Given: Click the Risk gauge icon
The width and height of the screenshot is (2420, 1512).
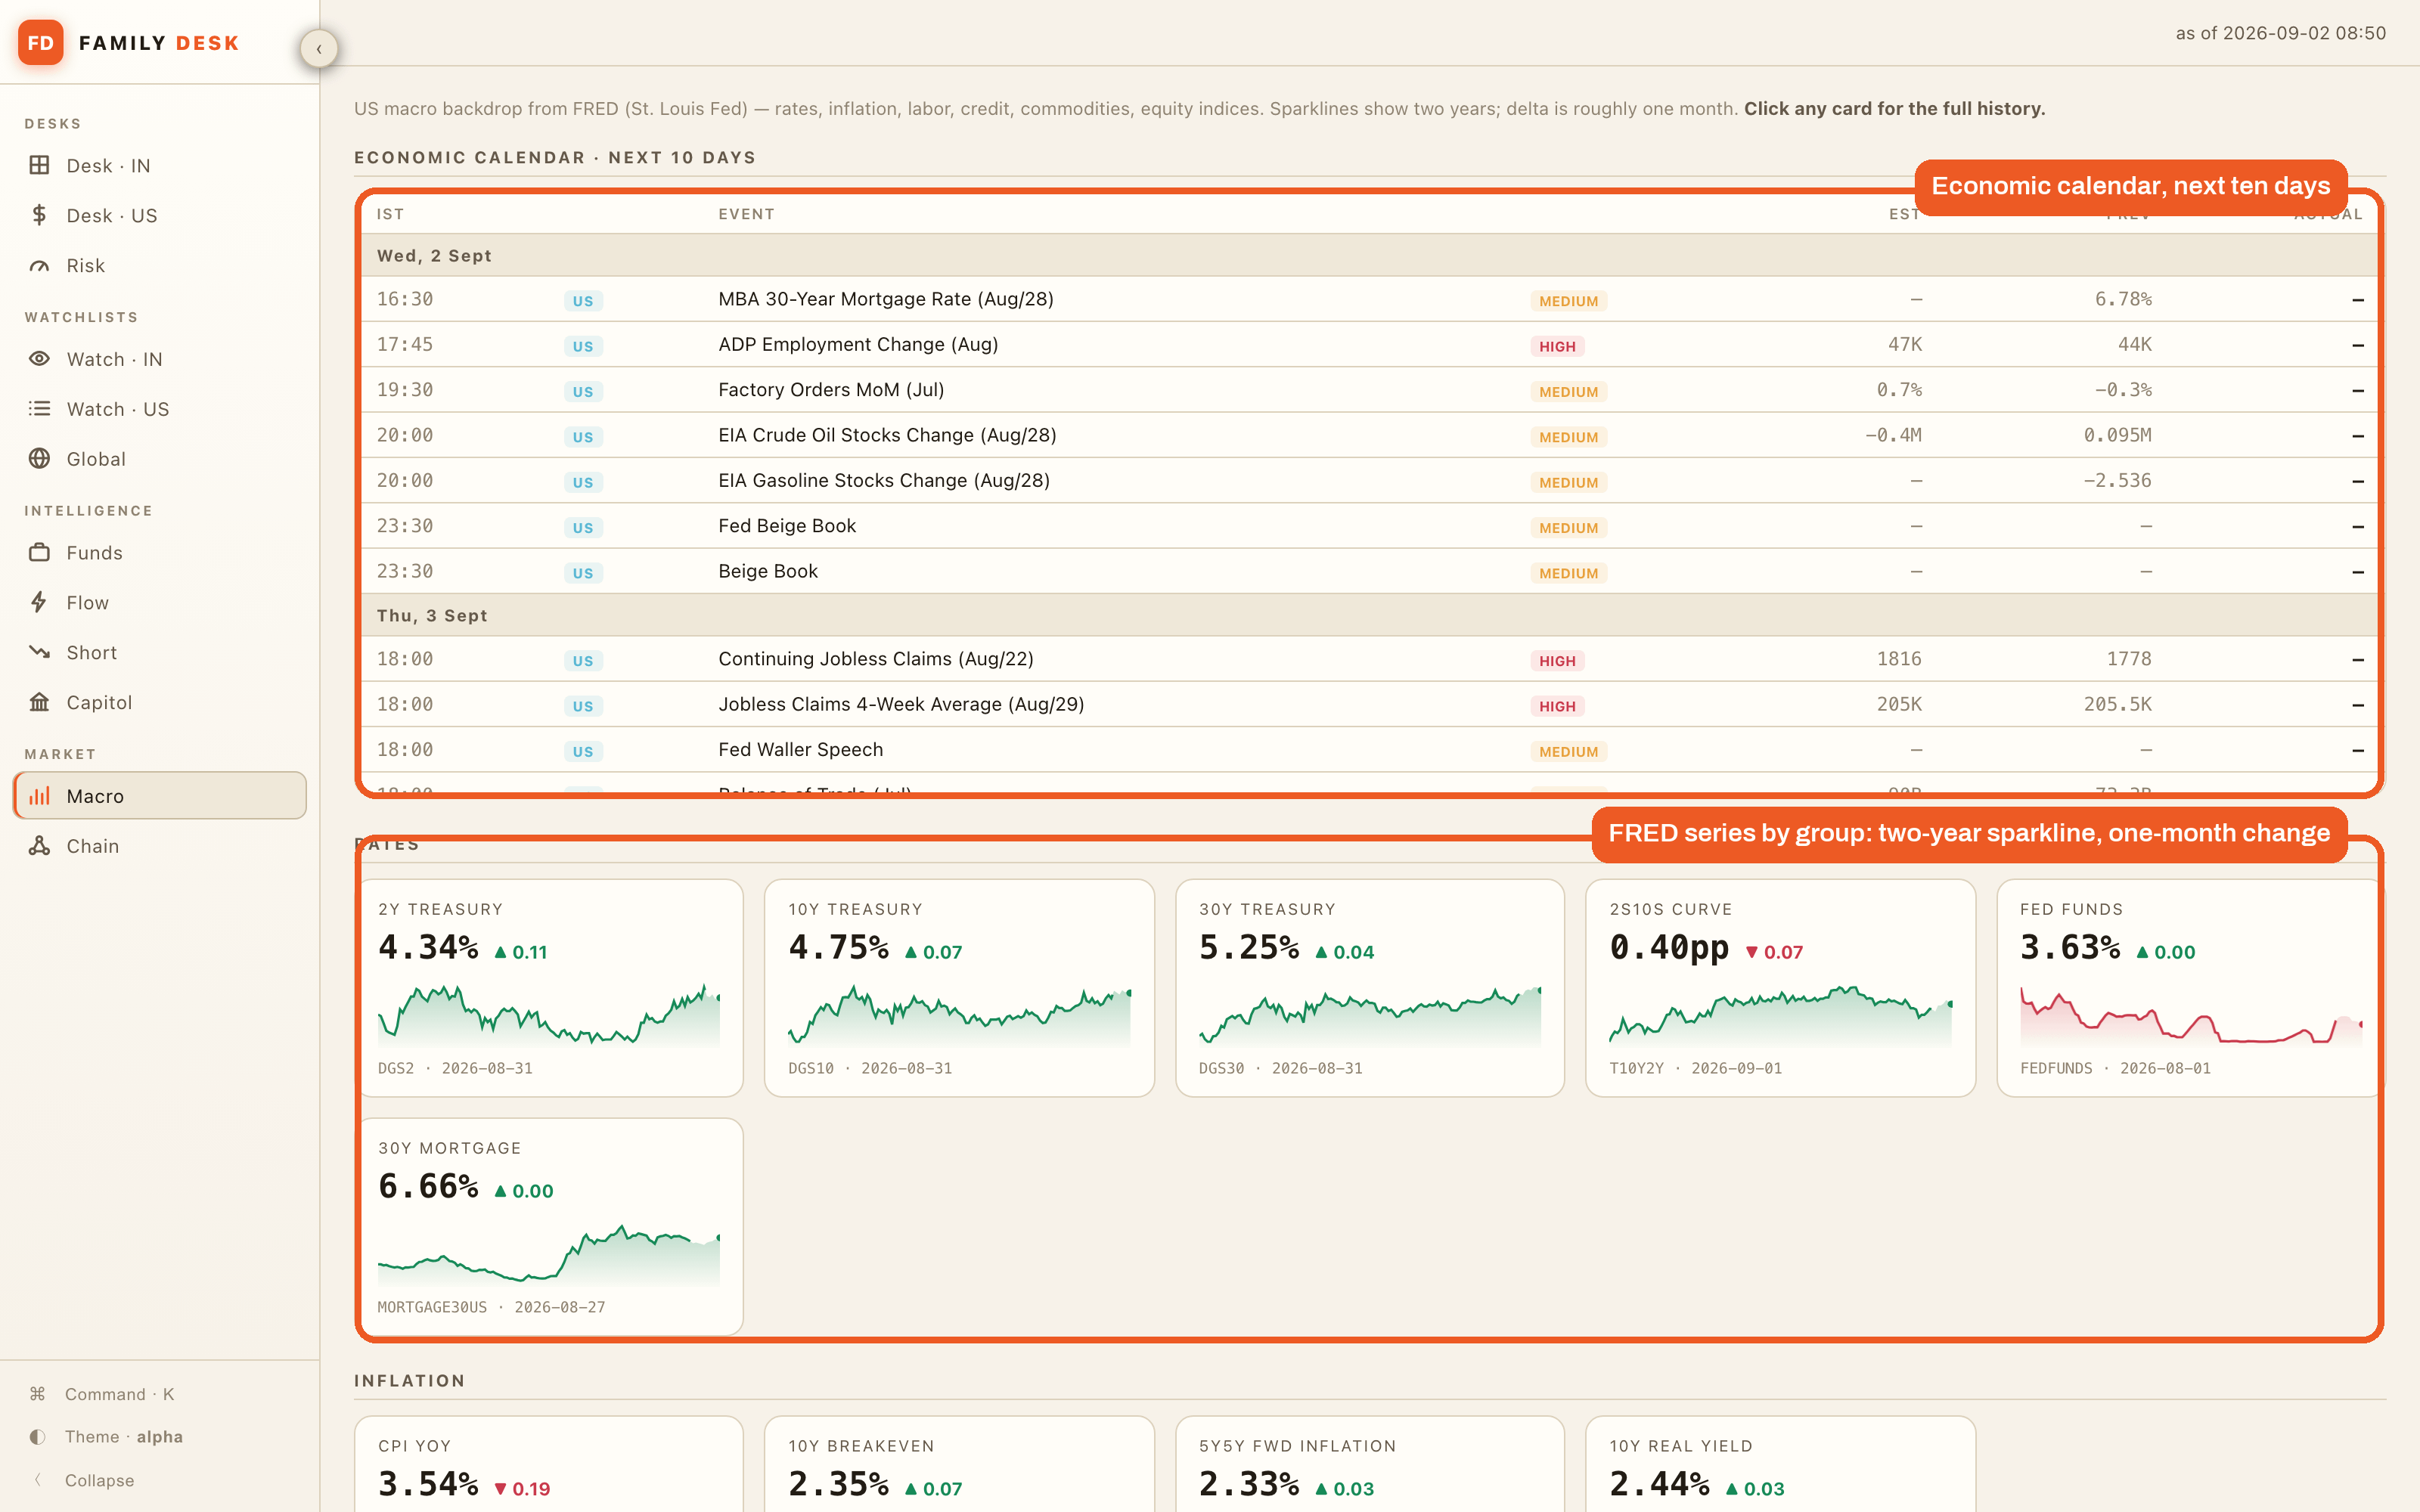Looking at the screenshot, I should click(x=39, y=265).
